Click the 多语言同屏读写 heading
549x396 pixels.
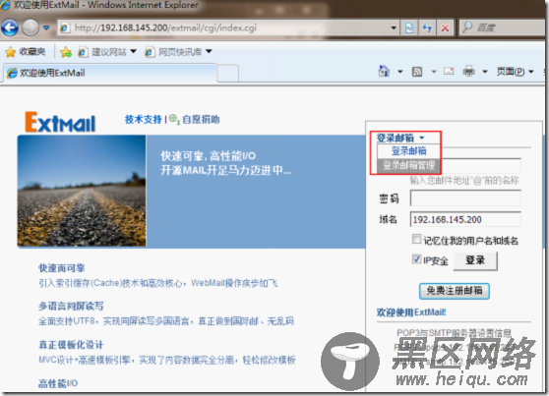point(71,307)
